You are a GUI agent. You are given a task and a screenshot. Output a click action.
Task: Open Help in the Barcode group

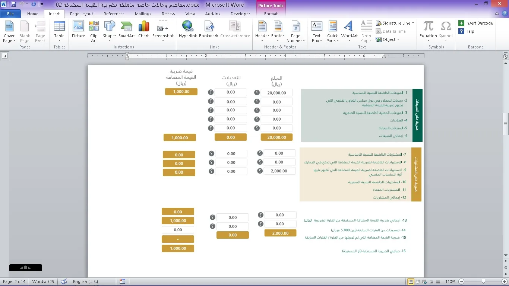467,31
